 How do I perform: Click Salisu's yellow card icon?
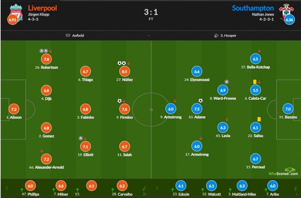[x=259, y=119]
